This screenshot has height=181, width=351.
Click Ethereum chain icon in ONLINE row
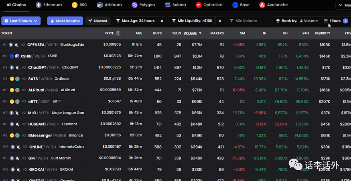(13, 147)
